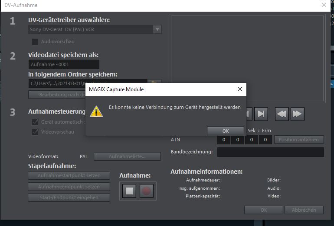
Task: Click OK at the bottom of DV-Aufnahme
Action: pyautogui.click(x=264, y=210)
